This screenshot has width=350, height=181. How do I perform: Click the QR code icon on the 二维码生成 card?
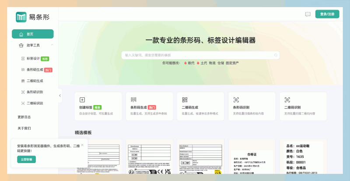(x=185, y=100)
